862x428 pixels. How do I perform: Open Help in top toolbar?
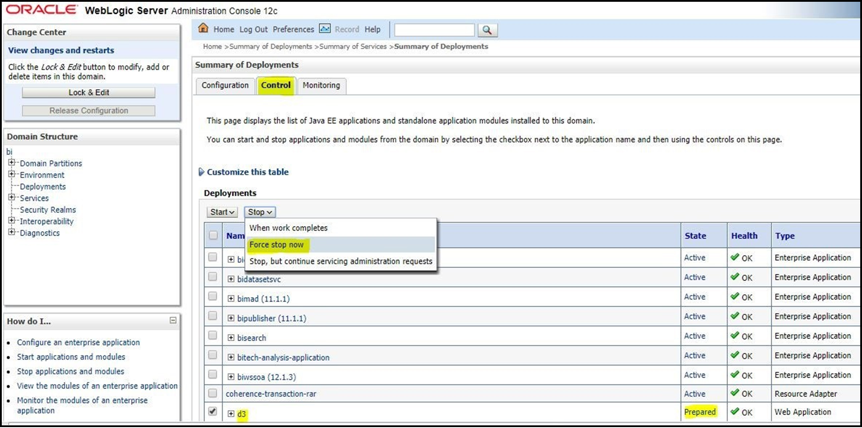click(x=372, y=30)
